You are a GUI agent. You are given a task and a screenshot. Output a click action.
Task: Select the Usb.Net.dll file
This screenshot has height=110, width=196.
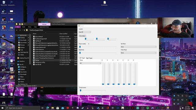tap(38, 64)
